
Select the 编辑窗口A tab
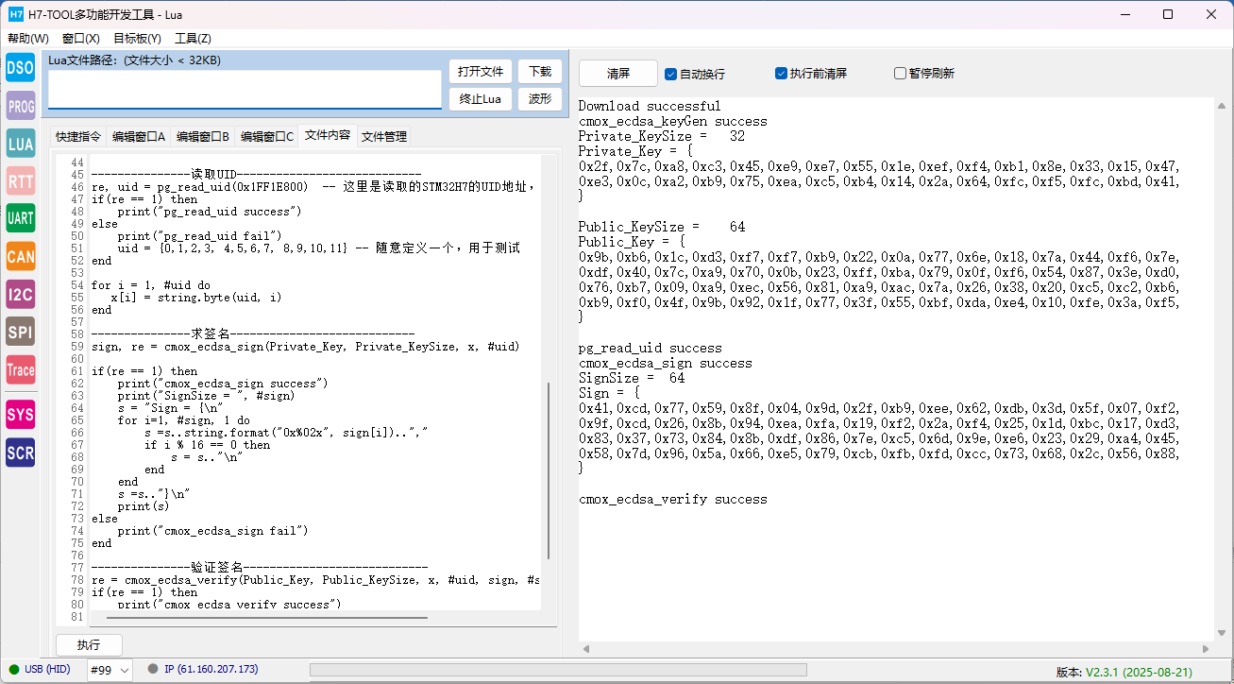(x=139, y=136)
